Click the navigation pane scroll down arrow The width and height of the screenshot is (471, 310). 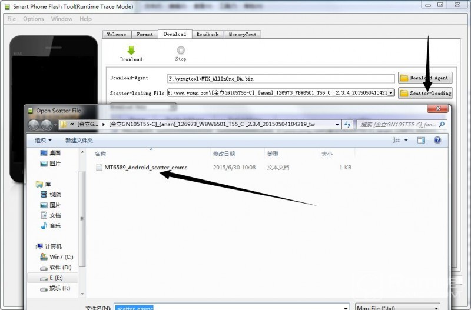[x=82, y=294]
